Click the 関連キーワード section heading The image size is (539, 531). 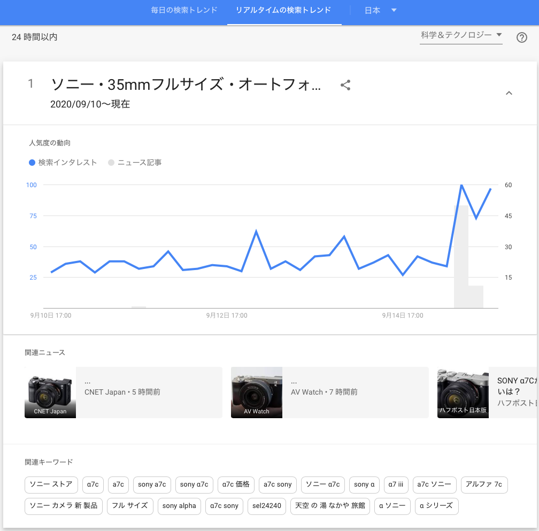point(49,462)
